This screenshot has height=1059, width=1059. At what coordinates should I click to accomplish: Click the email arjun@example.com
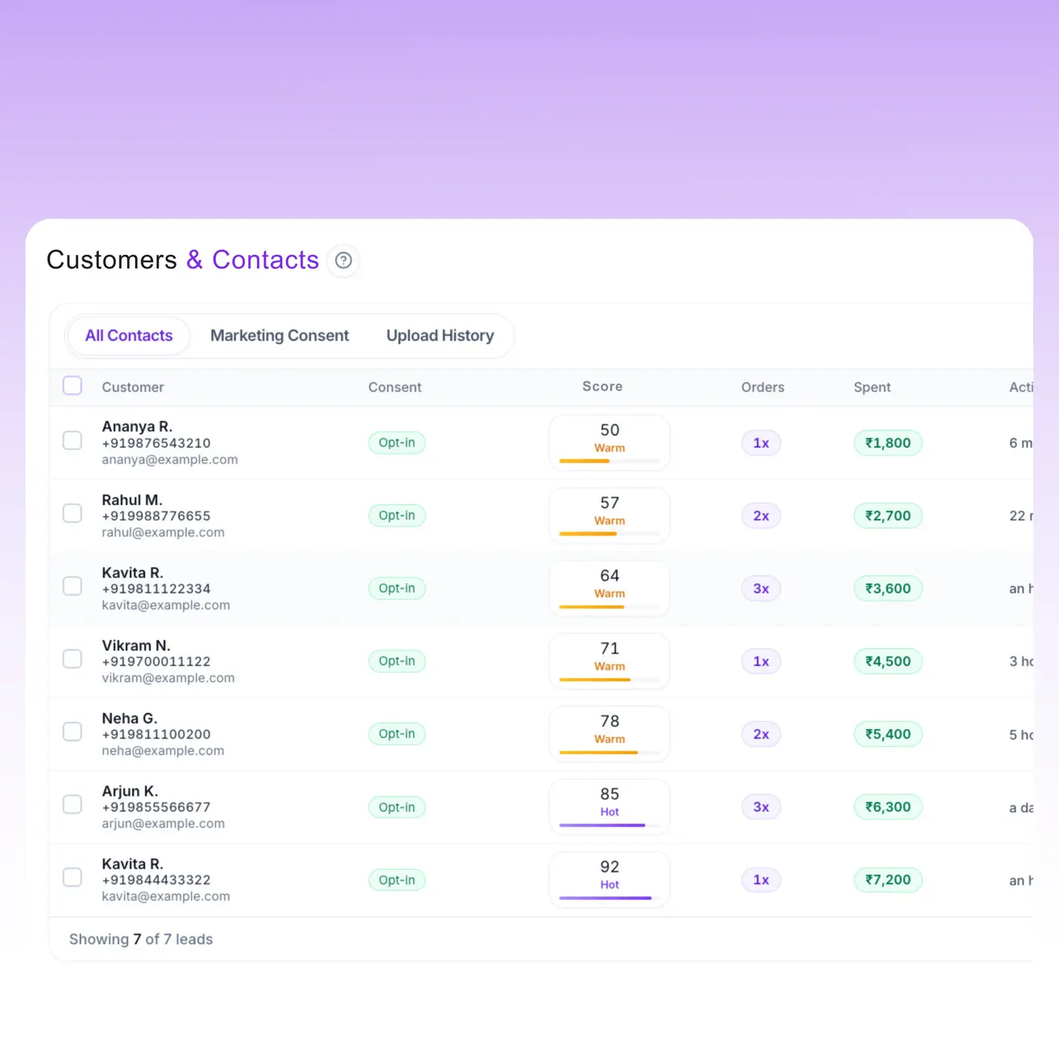(x=163, y=824)
